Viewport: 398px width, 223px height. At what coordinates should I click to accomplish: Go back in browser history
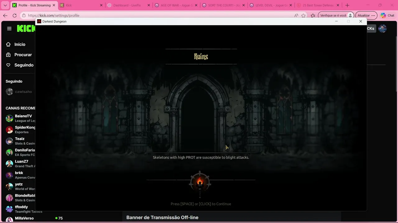(5, 15)
